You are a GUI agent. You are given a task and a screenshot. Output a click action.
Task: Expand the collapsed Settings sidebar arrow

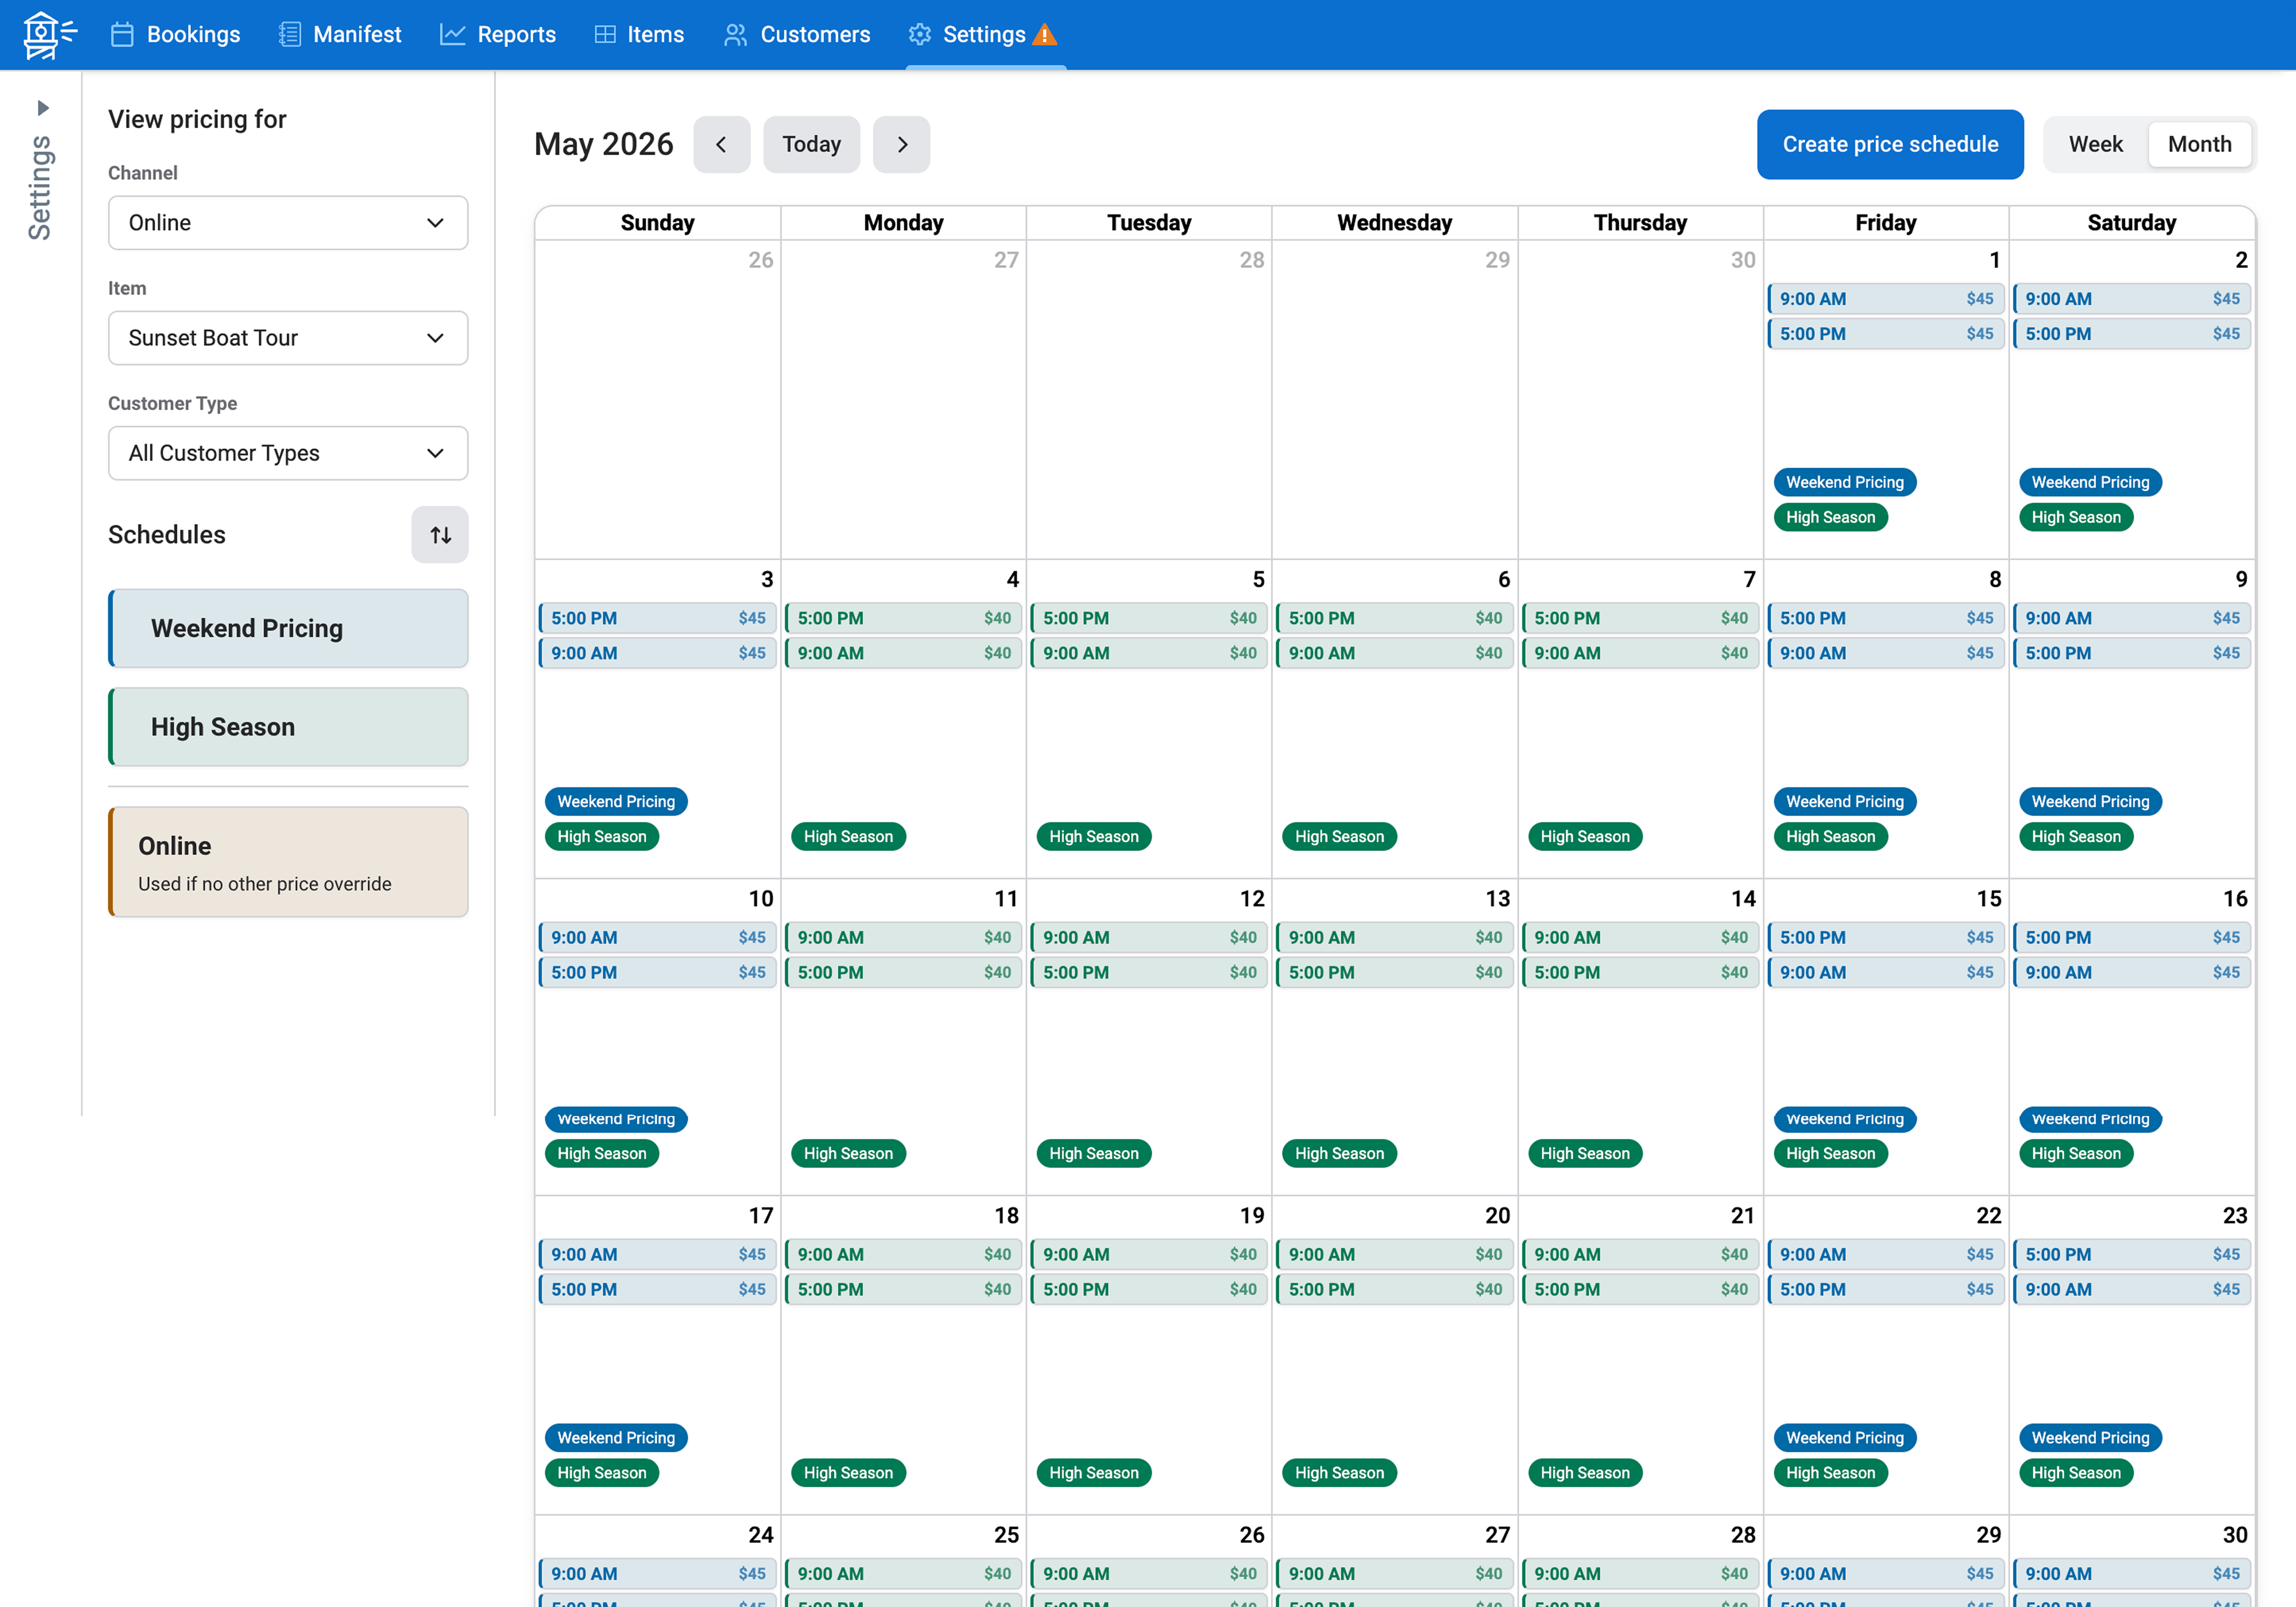click(43, 108)
